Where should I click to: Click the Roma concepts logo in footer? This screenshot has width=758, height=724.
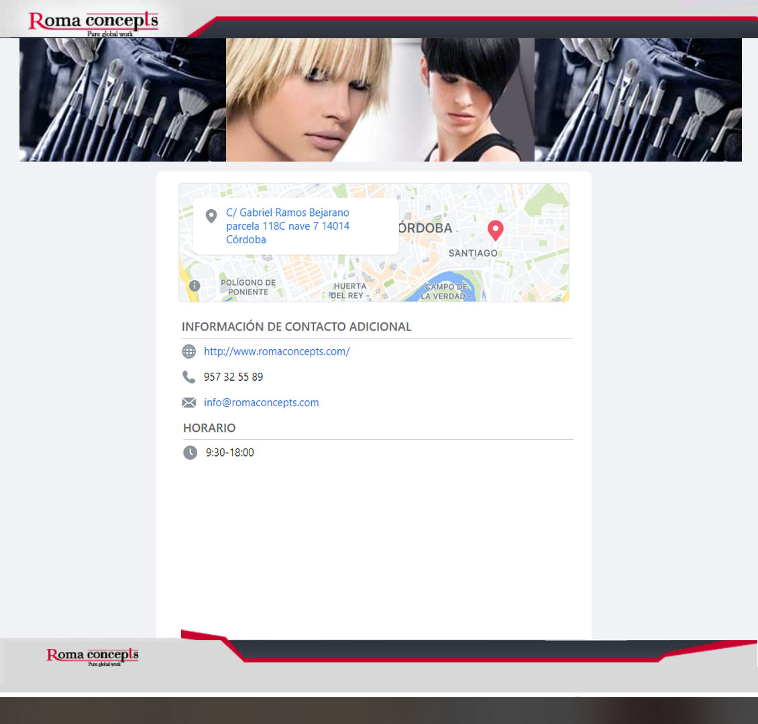93,656
